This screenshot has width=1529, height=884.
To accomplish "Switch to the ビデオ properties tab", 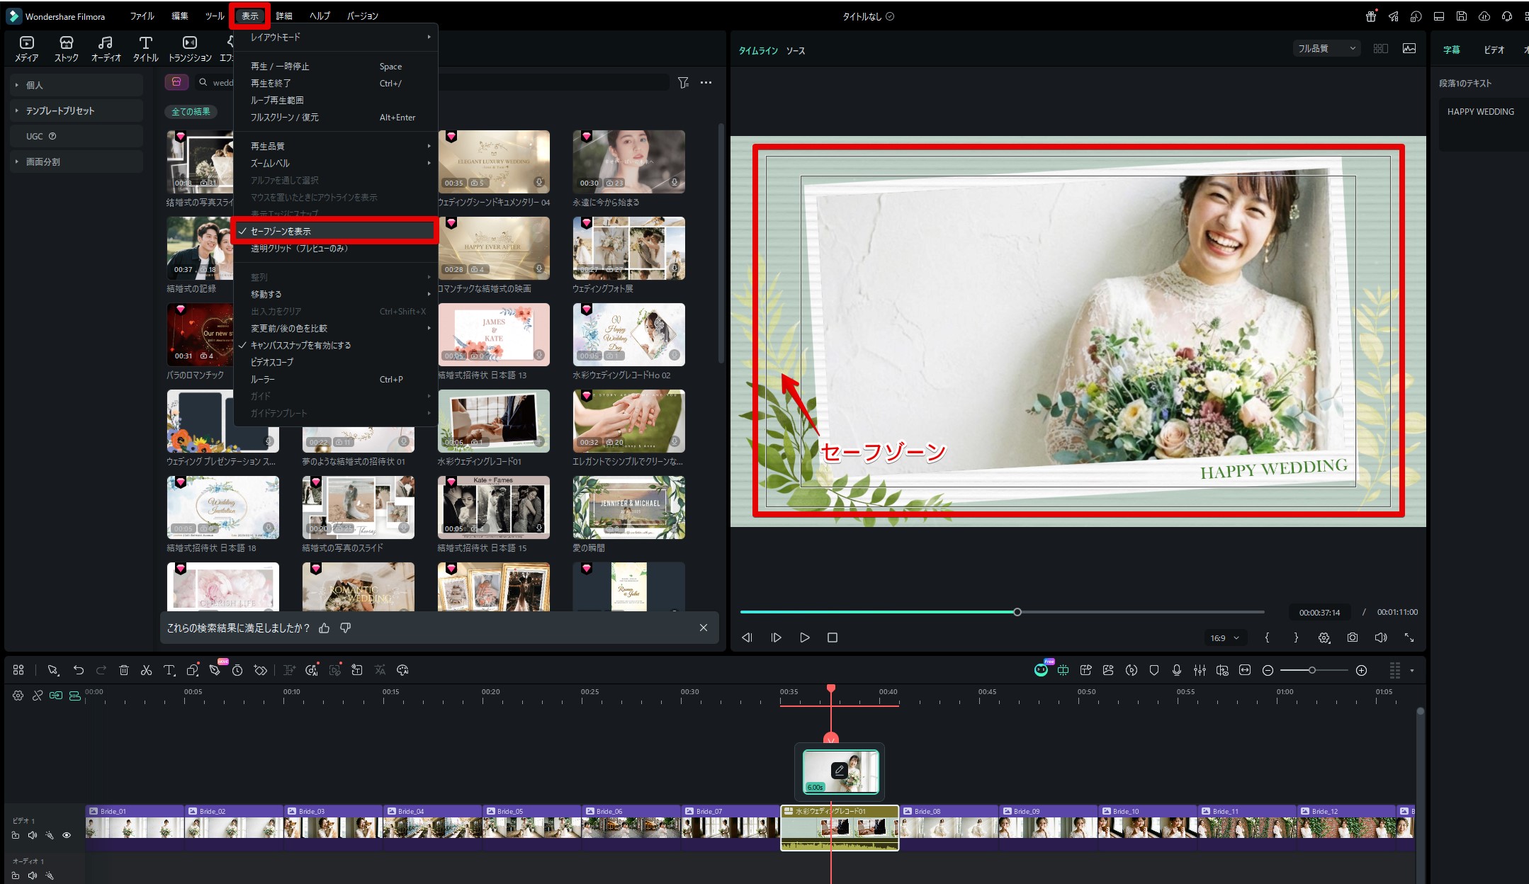I will [1494, 50].
